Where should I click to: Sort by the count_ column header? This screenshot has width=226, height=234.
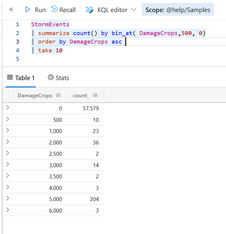[81, 96]
